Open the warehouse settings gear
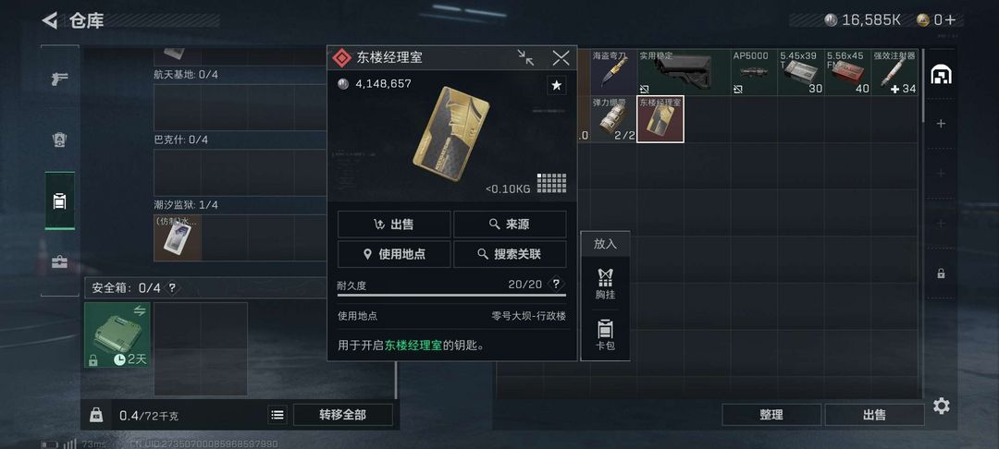Screen dimensions: 999x449 pos(941,406)
